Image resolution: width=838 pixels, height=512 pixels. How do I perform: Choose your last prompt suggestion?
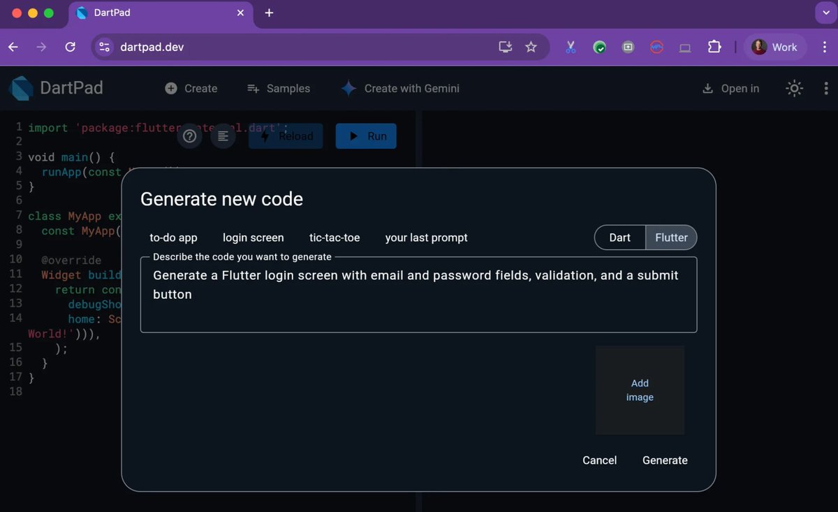point(427,237)
